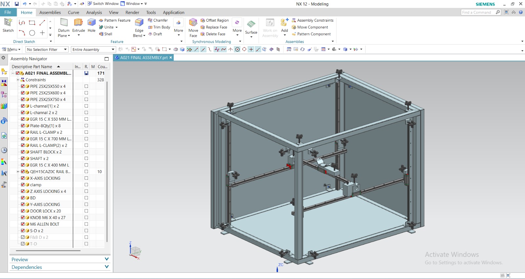Expand the Constraints tree node
Viewport: 525px width, 279px height.
(18, 80)
